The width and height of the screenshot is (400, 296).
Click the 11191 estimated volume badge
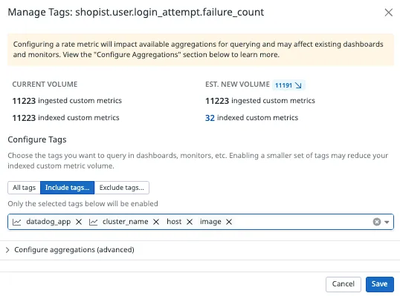pos(288,85)
